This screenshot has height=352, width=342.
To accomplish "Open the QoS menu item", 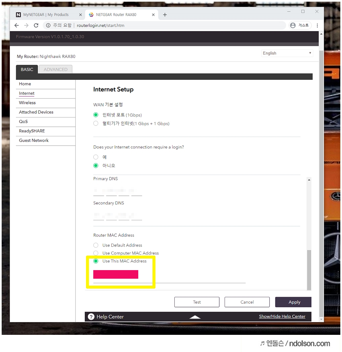I will click(46, 122).
